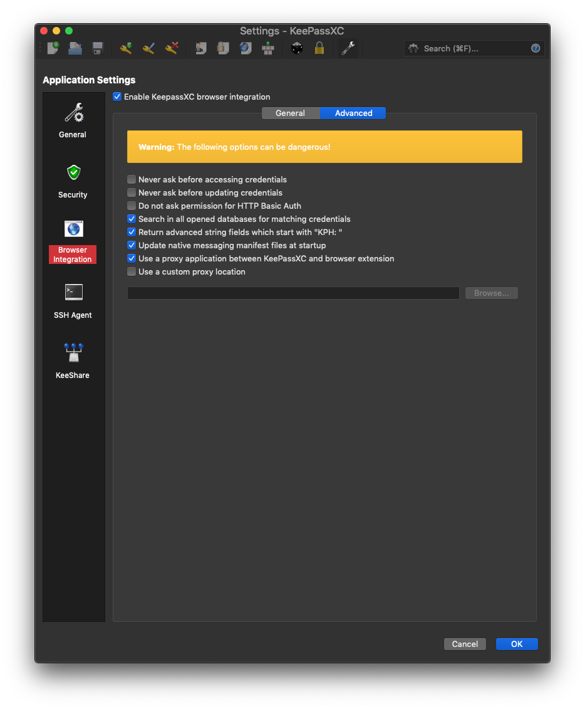The height and width of the screenshot is (709, 585).
Task: Enable Never ask before accessing credentials
Action: [131, 179]
